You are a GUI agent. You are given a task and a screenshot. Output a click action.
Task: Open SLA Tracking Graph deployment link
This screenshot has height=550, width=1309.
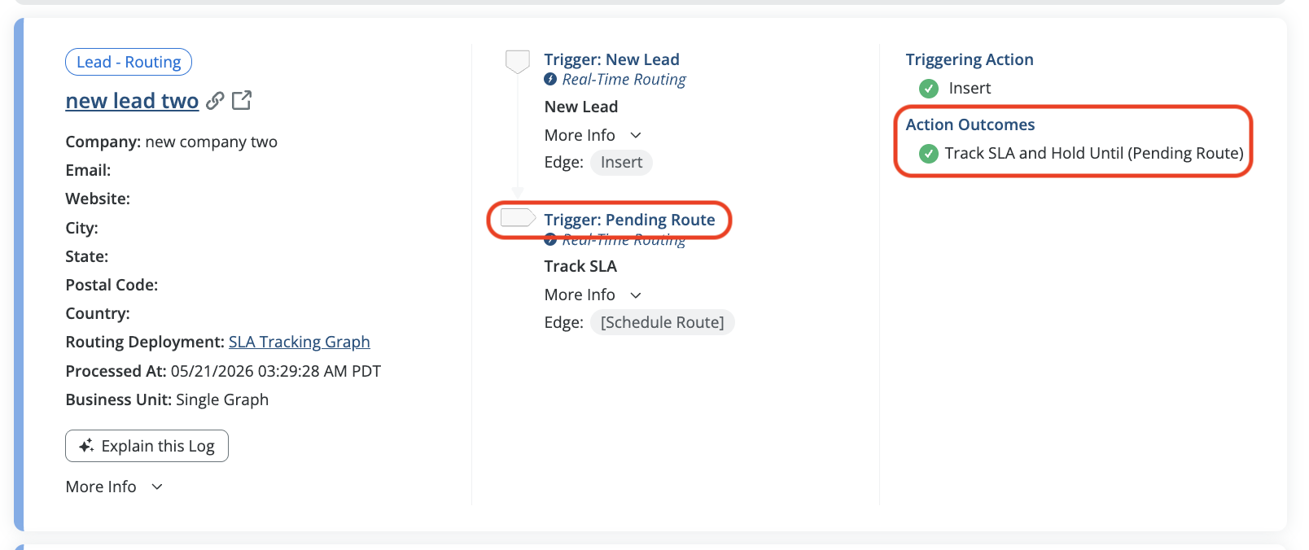pos(300,342)
